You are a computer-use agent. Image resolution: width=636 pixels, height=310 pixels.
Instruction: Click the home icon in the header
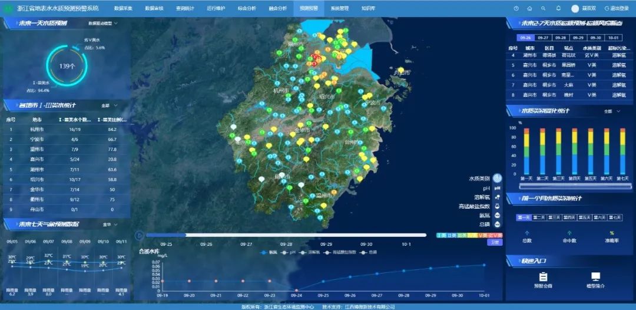[529, 9]
